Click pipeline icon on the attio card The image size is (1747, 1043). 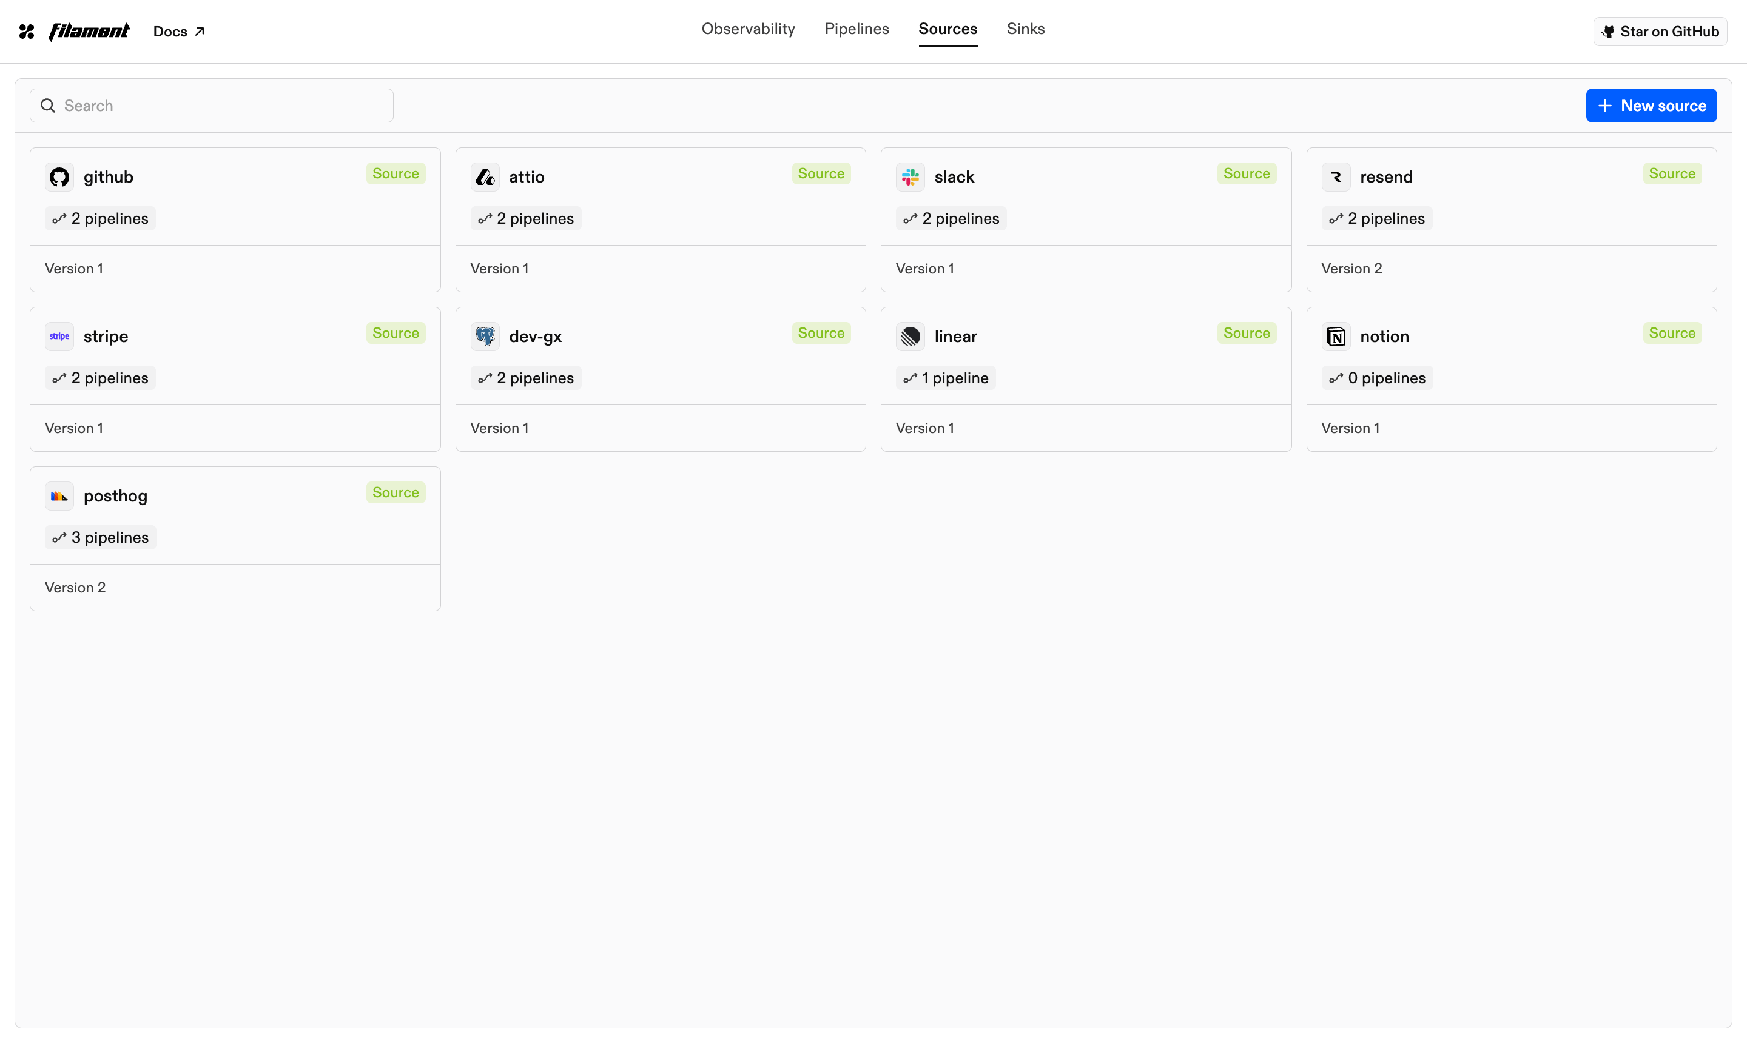(485, 218)
